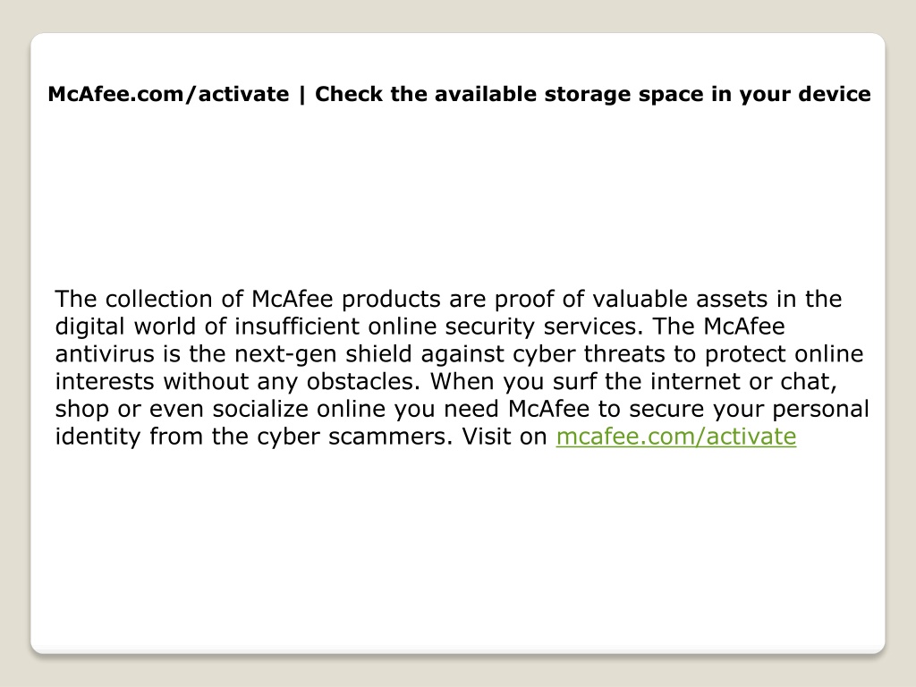The height and width of the screenshot is (687, 916).
Task: Click the slide title mentioning storage space
Action: tap(459, 94)
